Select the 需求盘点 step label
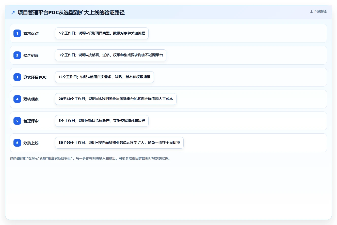The image size is (337, 225). click(31, 33)
